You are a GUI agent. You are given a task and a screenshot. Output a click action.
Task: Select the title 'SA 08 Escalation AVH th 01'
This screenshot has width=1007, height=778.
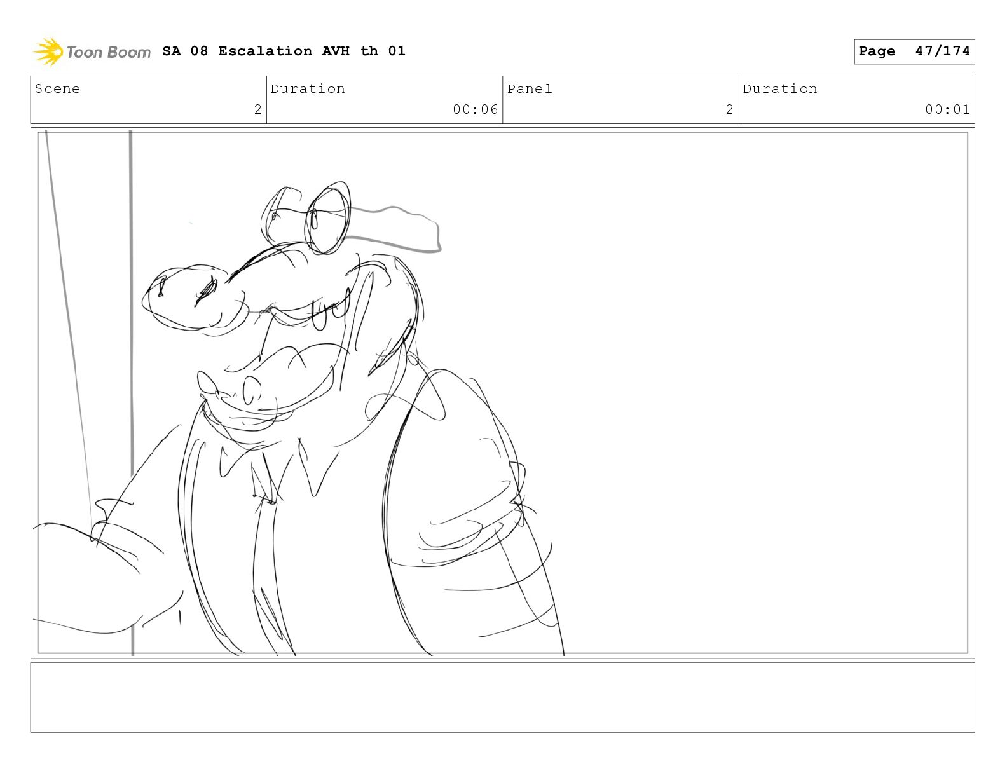[284, 51]
